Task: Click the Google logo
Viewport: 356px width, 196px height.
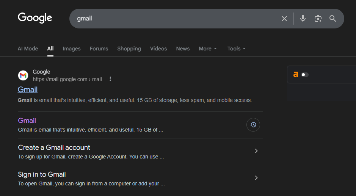Action: 35,18
